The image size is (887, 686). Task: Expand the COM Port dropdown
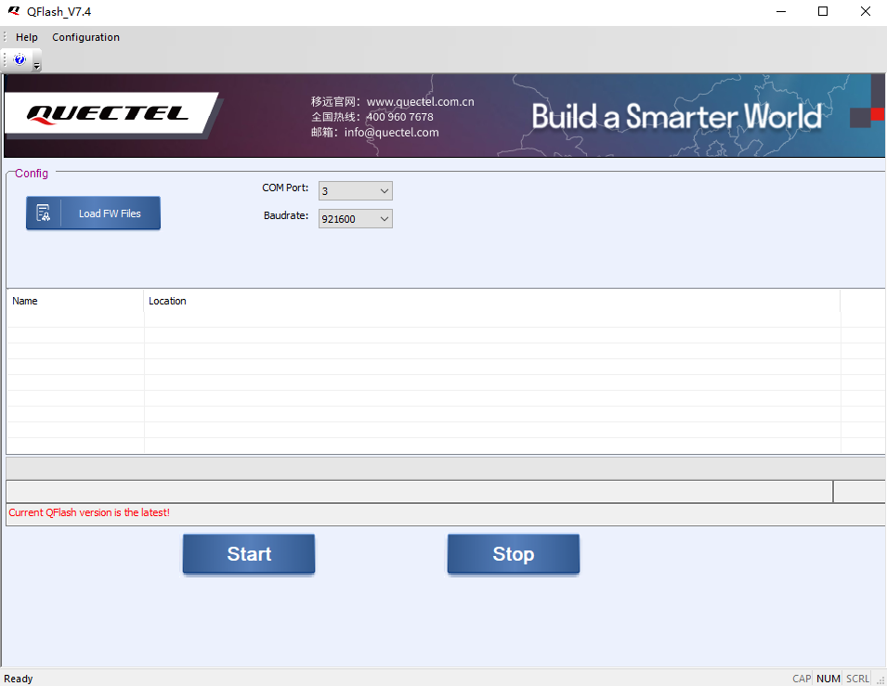(x=355, y=191)
